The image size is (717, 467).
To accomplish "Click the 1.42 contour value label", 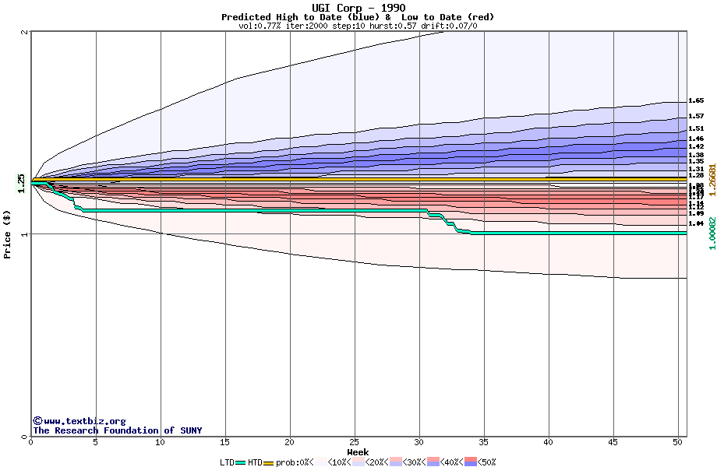I will 696,146.
